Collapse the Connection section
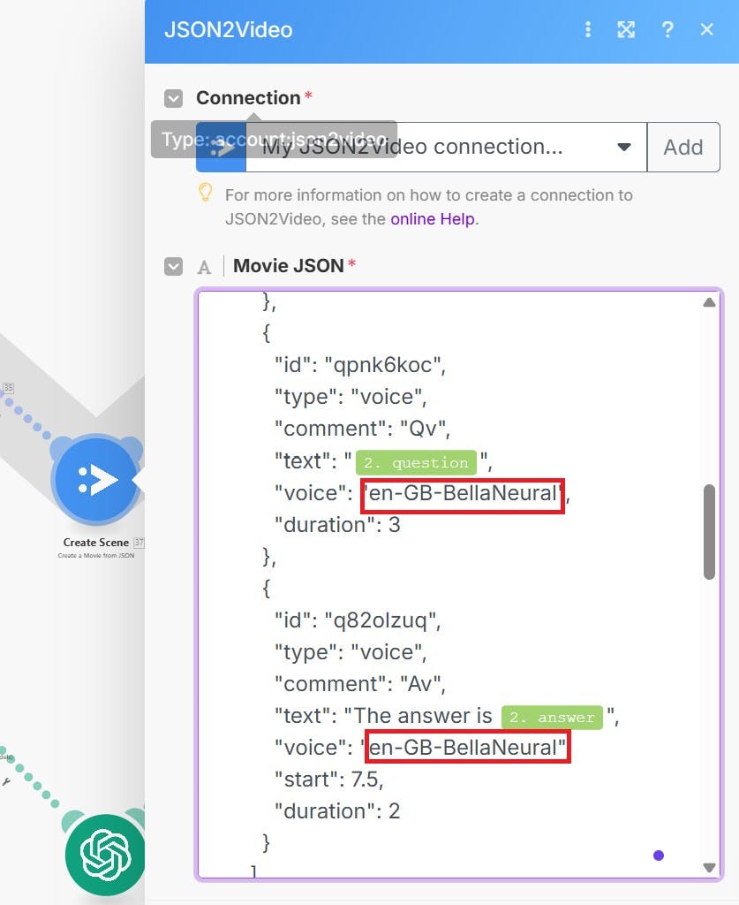This screenshot has height=905, width=739. (174, 98)
